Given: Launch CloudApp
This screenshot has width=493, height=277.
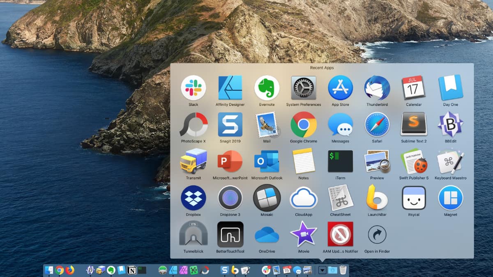Looking at the screenshot, I should pos(304,198).
